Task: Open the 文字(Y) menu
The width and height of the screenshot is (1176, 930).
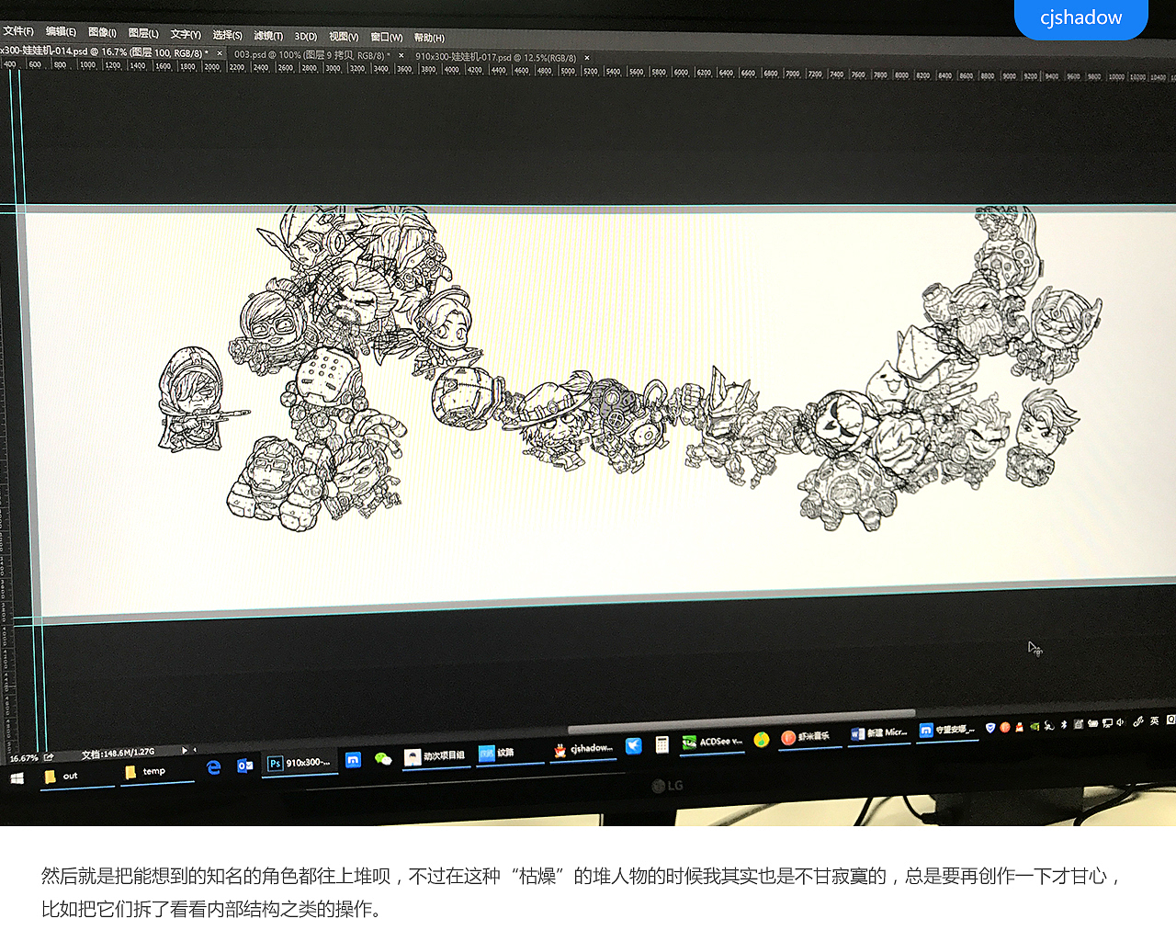Action: click(x=186, y=35)
